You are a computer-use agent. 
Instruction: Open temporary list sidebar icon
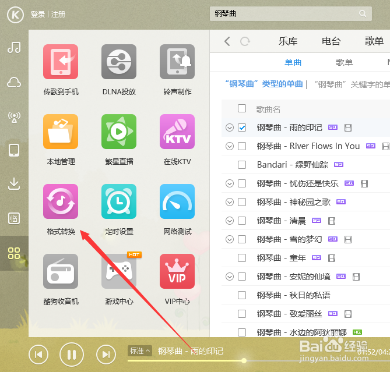[14, 218]
